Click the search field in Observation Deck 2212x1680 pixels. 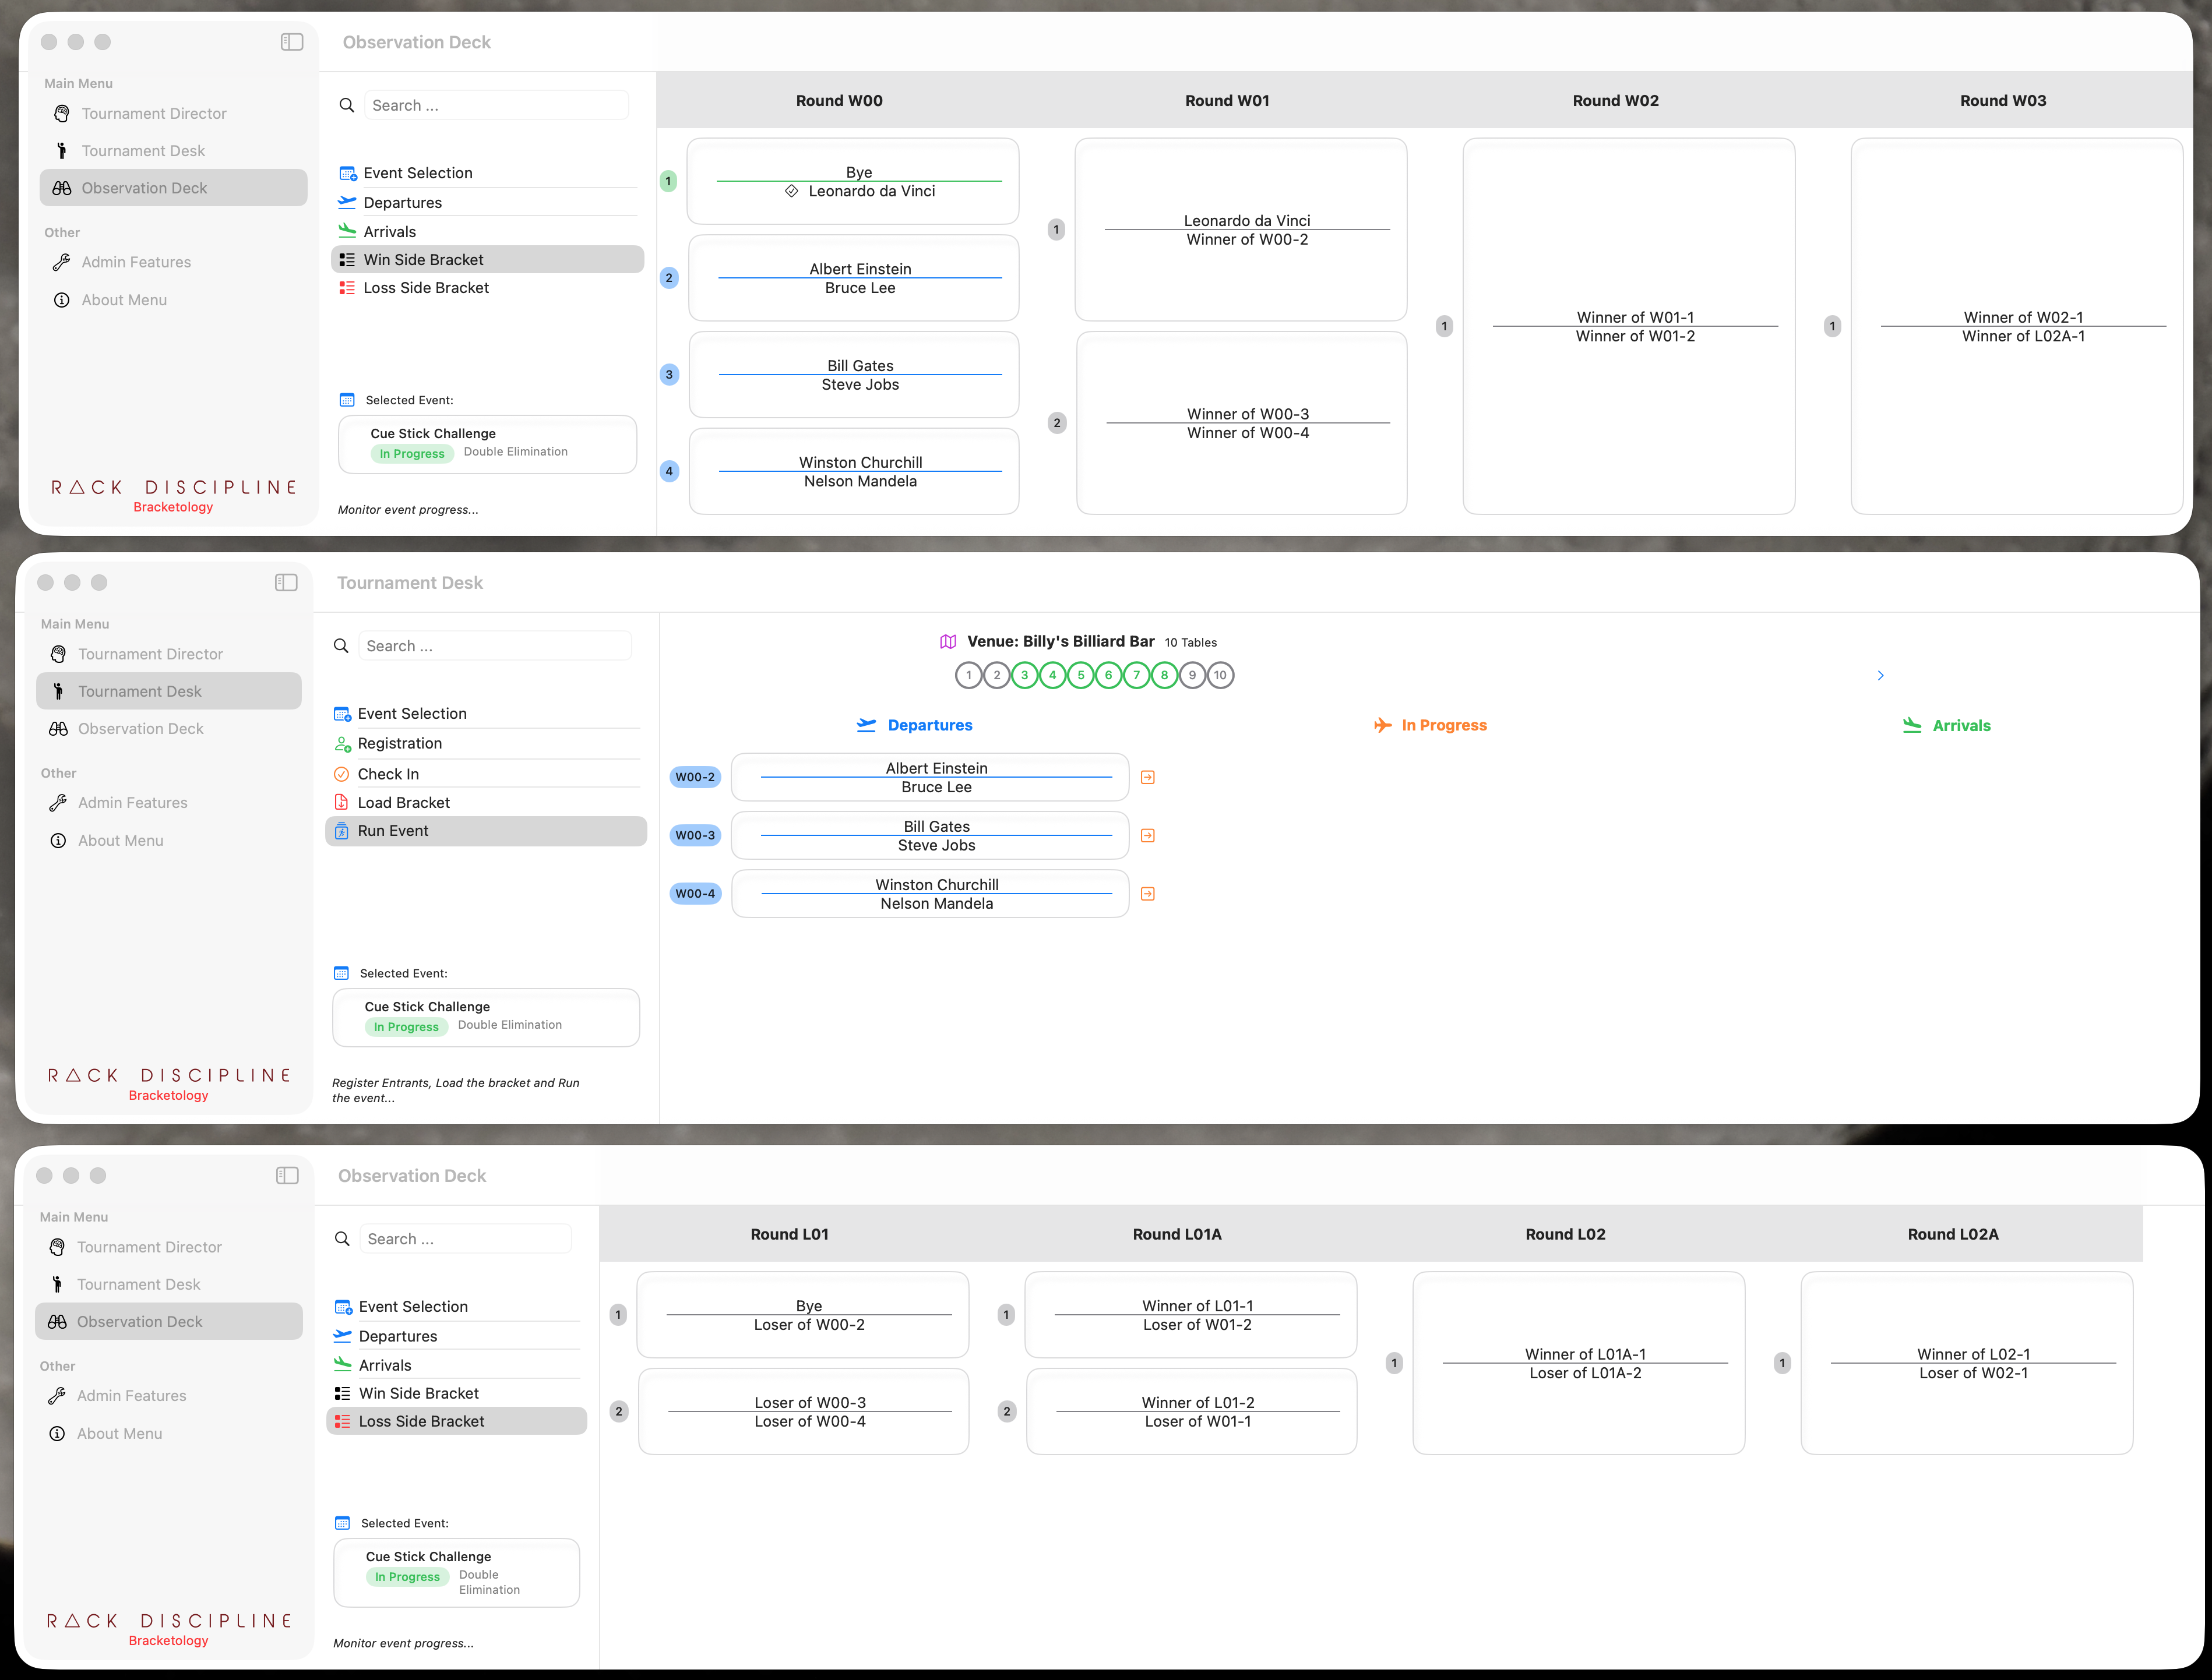[x=496, y=104]
